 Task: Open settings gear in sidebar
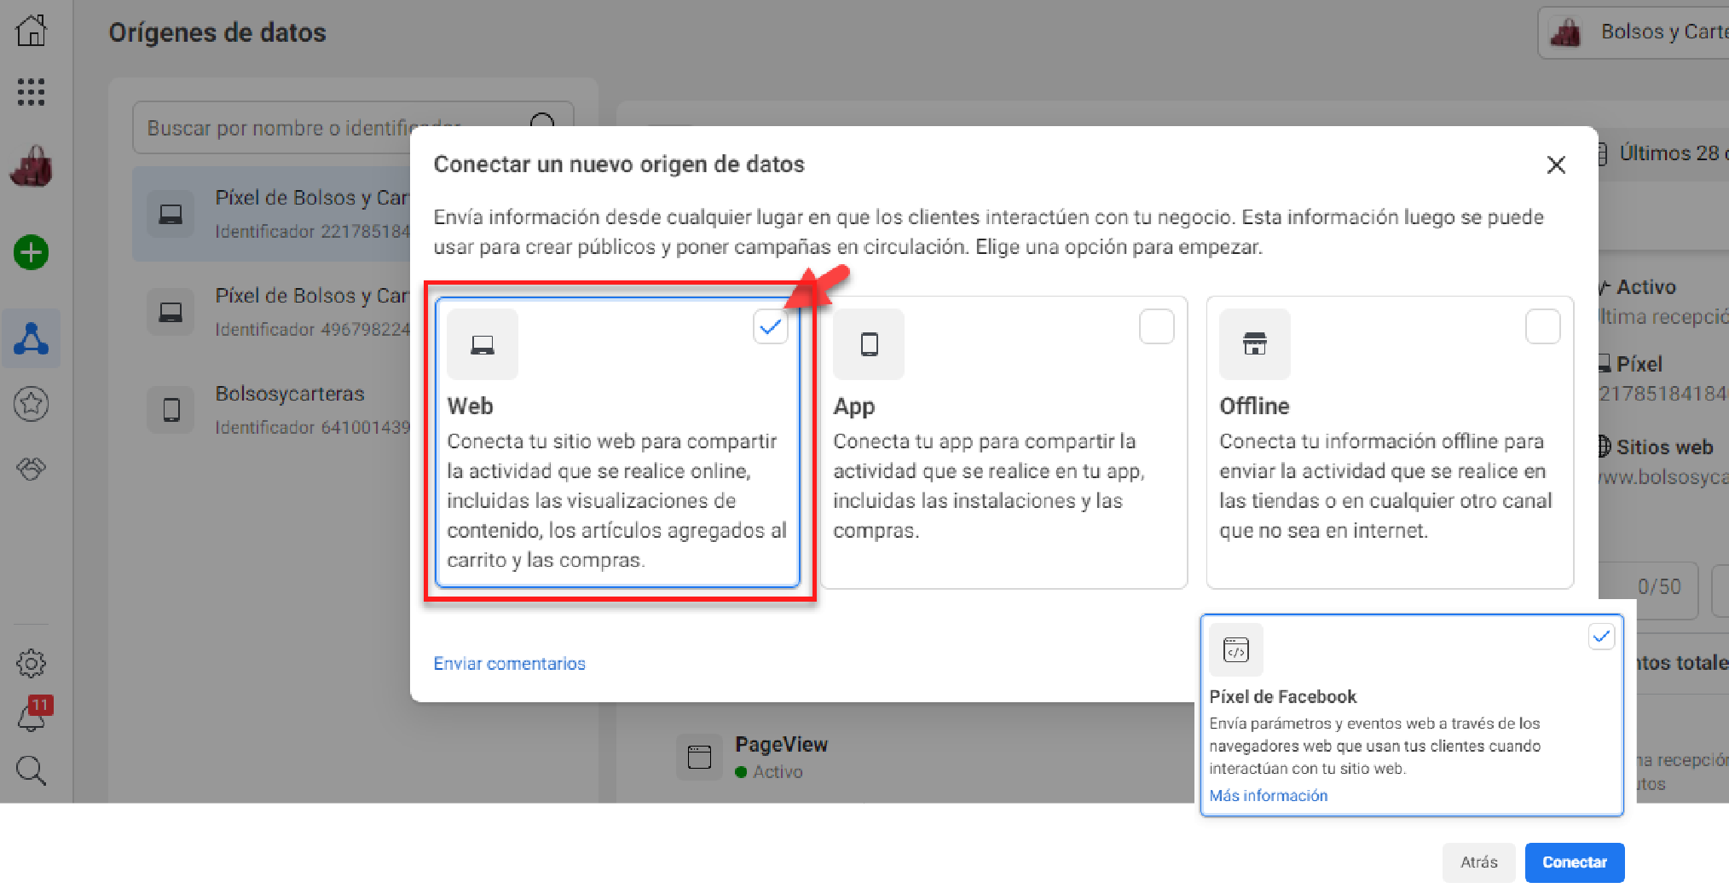[x=32, y=663]
